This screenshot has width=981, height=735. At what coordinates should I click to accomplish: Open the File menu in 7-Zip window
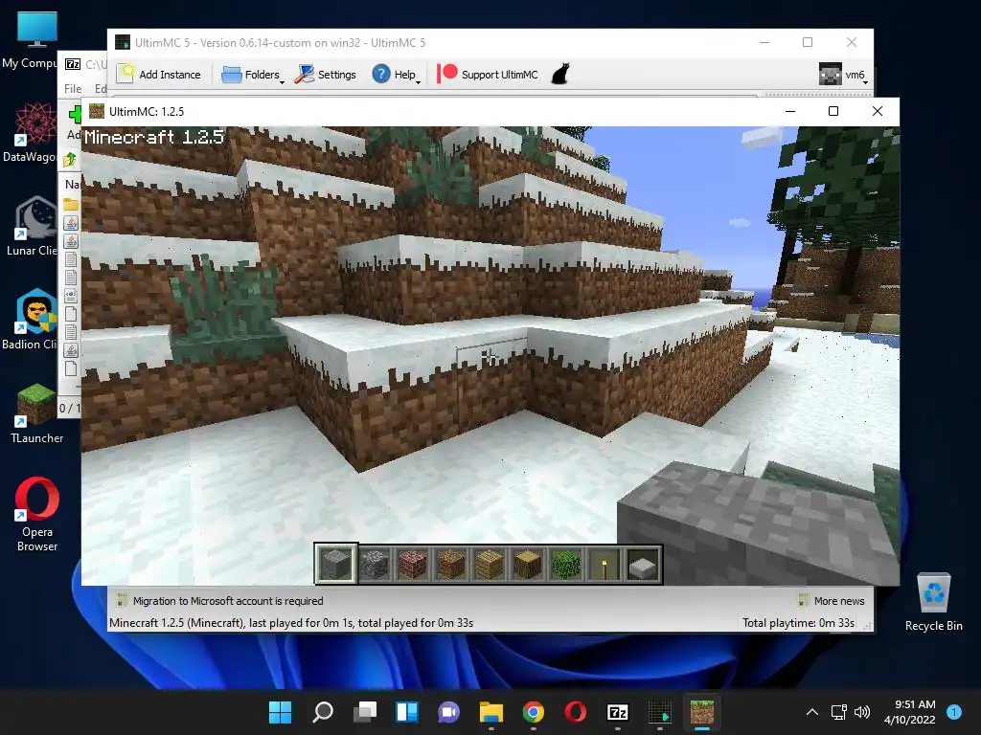pos(73,89)
